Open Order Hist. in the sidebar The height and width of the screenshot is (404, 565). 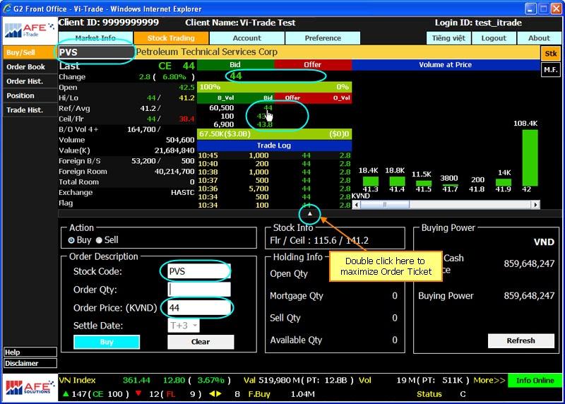click(30, 81)
